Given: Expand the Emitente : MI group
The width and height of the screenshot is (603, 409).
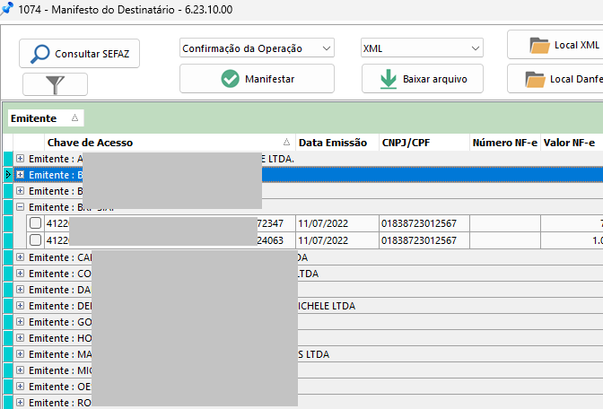Looking at the screenshot, I should click(x=20, y=370).
